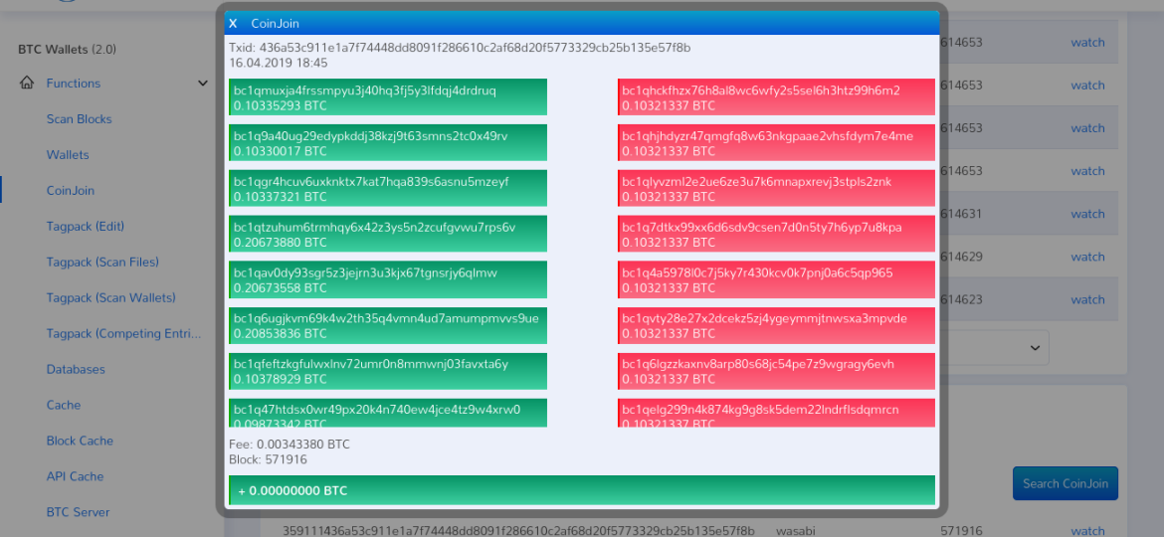Click the 0.10378929 BTC amount
1164x537 pixels.
tap(280, 379)
